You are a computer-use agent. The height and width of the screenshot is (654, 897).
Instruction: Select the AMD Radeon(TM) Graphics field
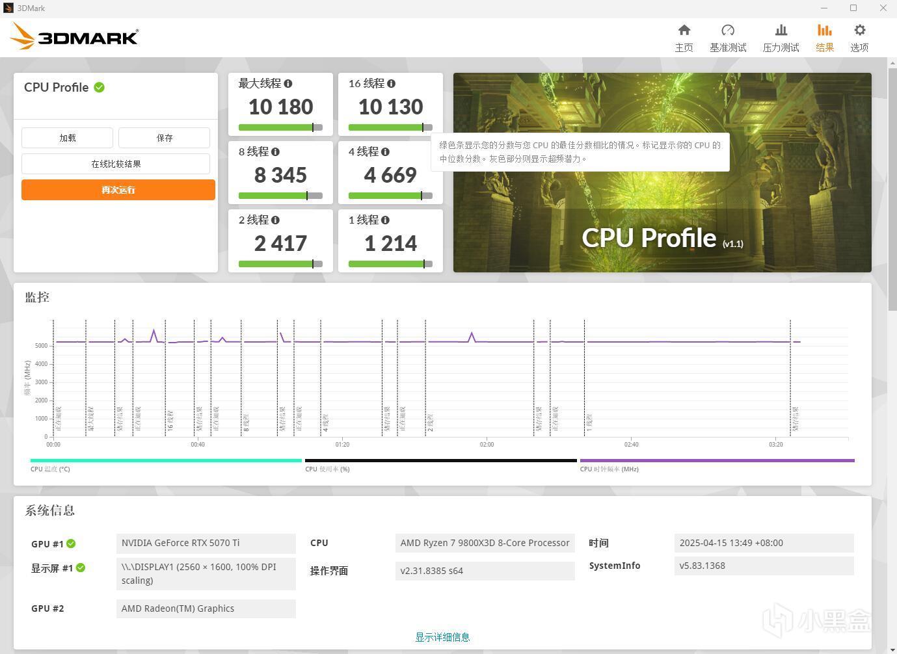point(206,608)
